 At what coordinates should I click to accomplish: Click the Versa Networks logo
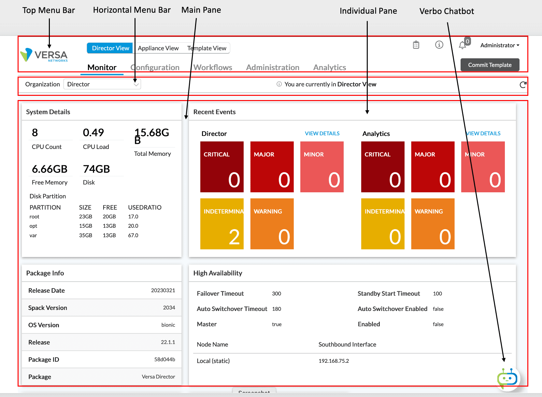coord(44,55)
